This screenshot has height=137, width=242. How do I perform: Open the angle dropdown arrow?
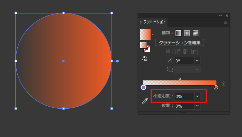click(x=197, y=61)
